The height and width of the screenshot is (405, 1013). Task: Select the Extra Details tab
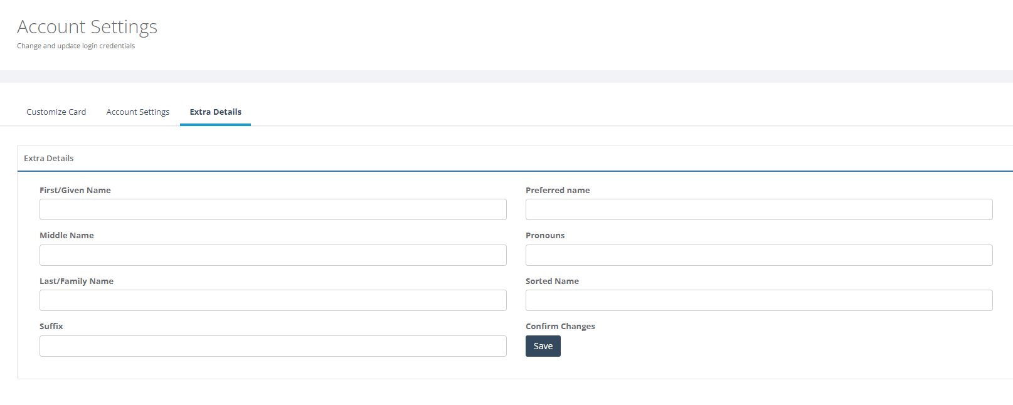click(215, 112)
